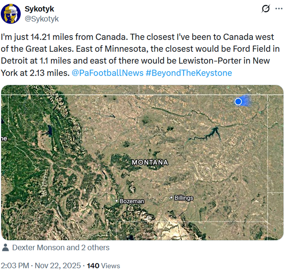Click the Grok icon on the post
Viewport: 285px width, 272px height.
[x=265, y=9]
